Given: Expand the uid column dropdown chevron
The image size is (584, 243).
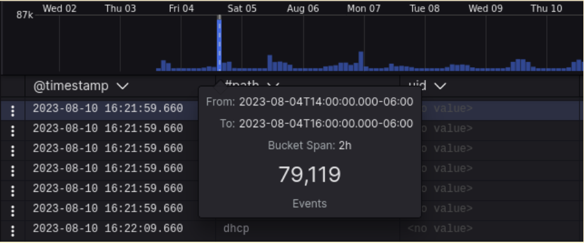Looking at the screenshot, I should [x=440, y=86].
